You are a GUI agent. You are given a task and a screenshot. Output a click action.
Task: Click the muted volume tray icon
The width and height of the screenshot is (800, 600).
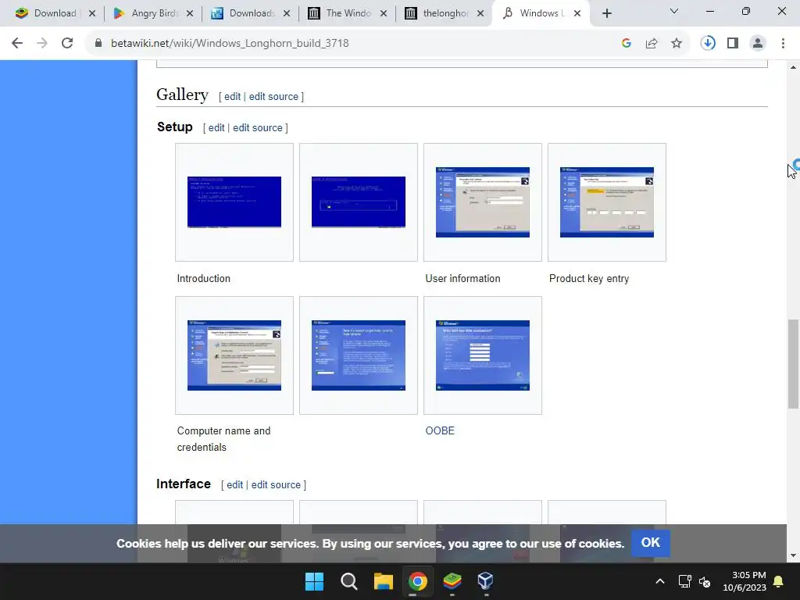click(705, 581)
